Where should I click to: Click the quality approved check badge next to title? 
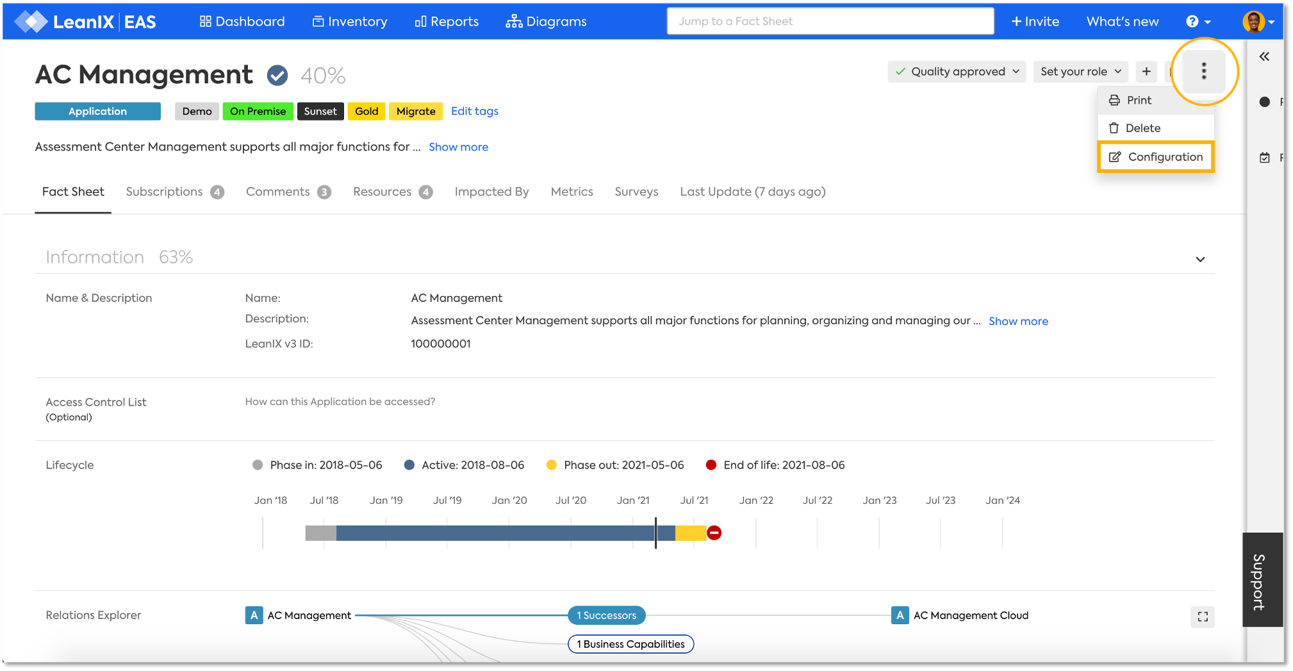click(277, 76)
